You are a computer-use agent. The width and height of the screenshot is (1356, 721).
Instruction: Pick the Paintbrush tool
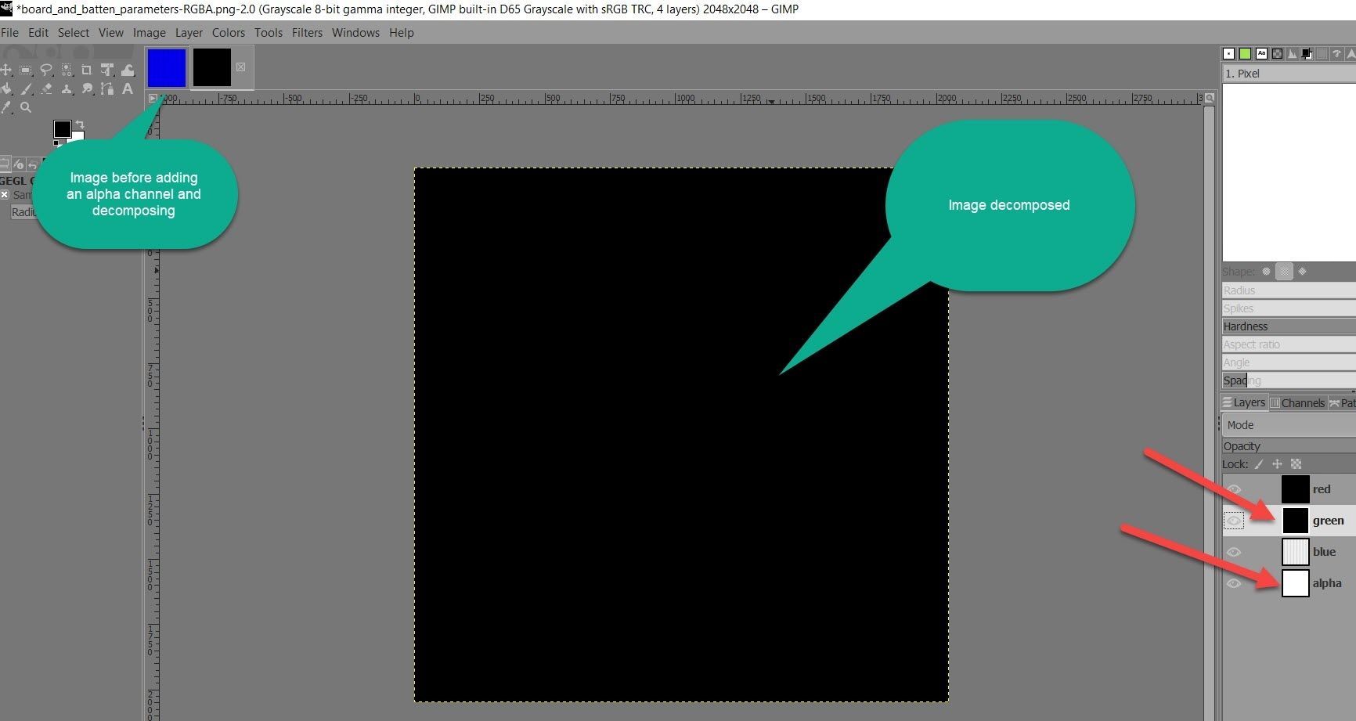(27, 89)
